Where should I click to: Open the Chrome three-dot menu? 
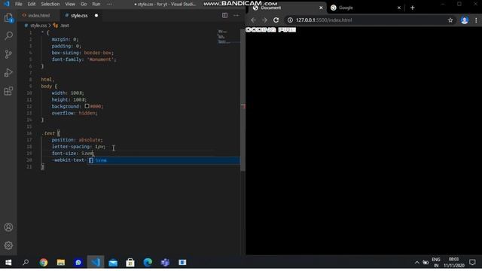[x=476, y=20]
